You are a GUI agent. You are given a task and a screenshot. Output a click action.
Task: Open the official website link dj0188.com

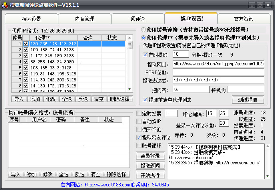tap(108, 185)
